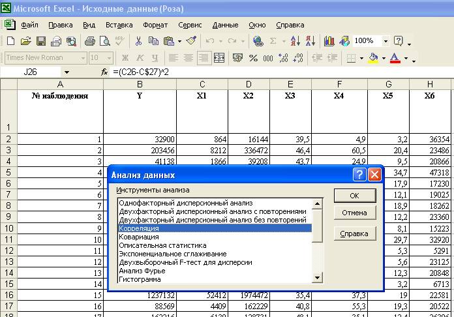Image resolution: width=454 pixels, height=317 pixels.
Task: Click the dialog's question mark help button
Action: [359, 175]
